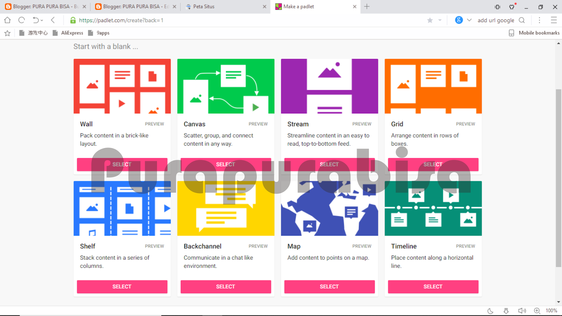Open the browser hamburger menu
This screenshot has height=316, width=562.
click(x=554, y=20)
